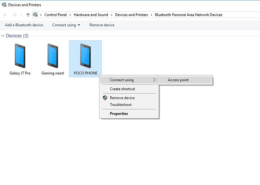The height and width of the screenshot is (185, 260).
Task: Click the shield icon beside Remove device
Action: pyautogui.click(x=105, y=98)
